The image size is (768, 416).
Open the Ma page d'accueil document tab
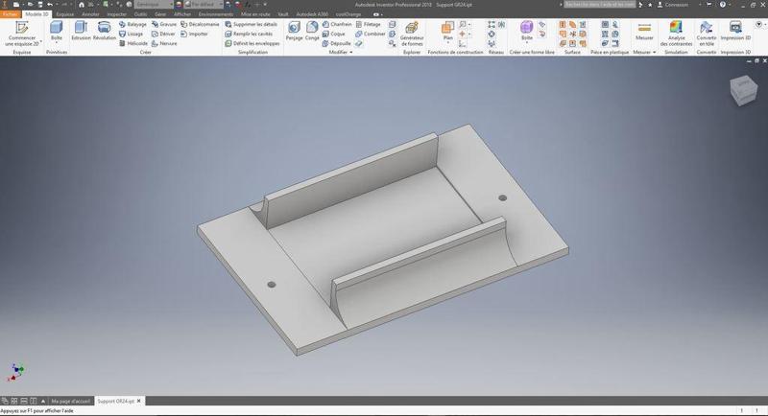click(71, 401)
